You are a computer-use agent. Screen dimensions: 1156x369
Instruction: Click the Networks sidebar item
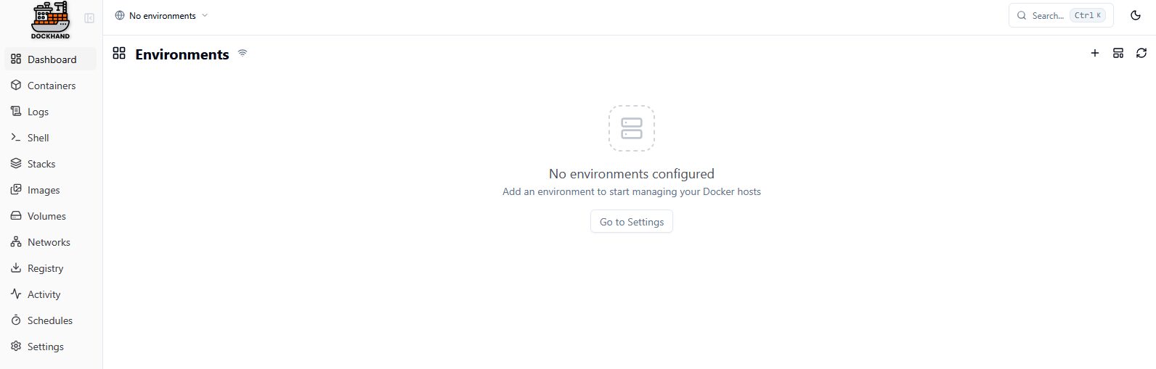point(48,242)
